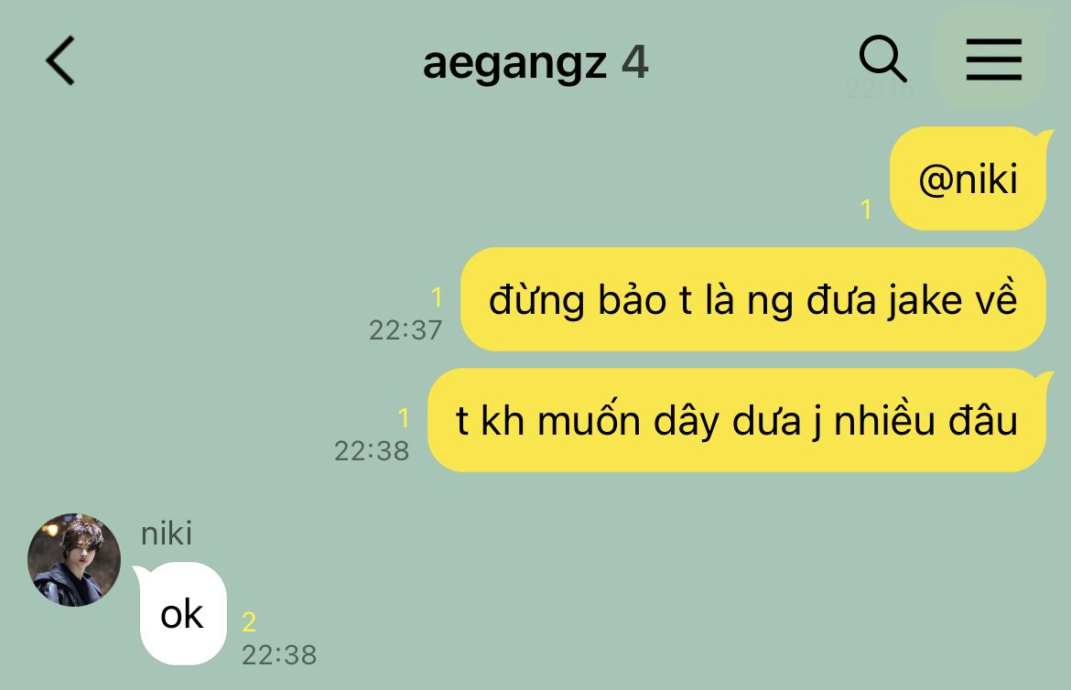Open the hamburger menu icon
The image size is (1071, 690).
pos(994,59)
